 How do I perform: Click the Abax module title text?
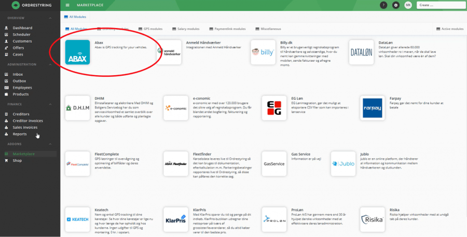99,43
